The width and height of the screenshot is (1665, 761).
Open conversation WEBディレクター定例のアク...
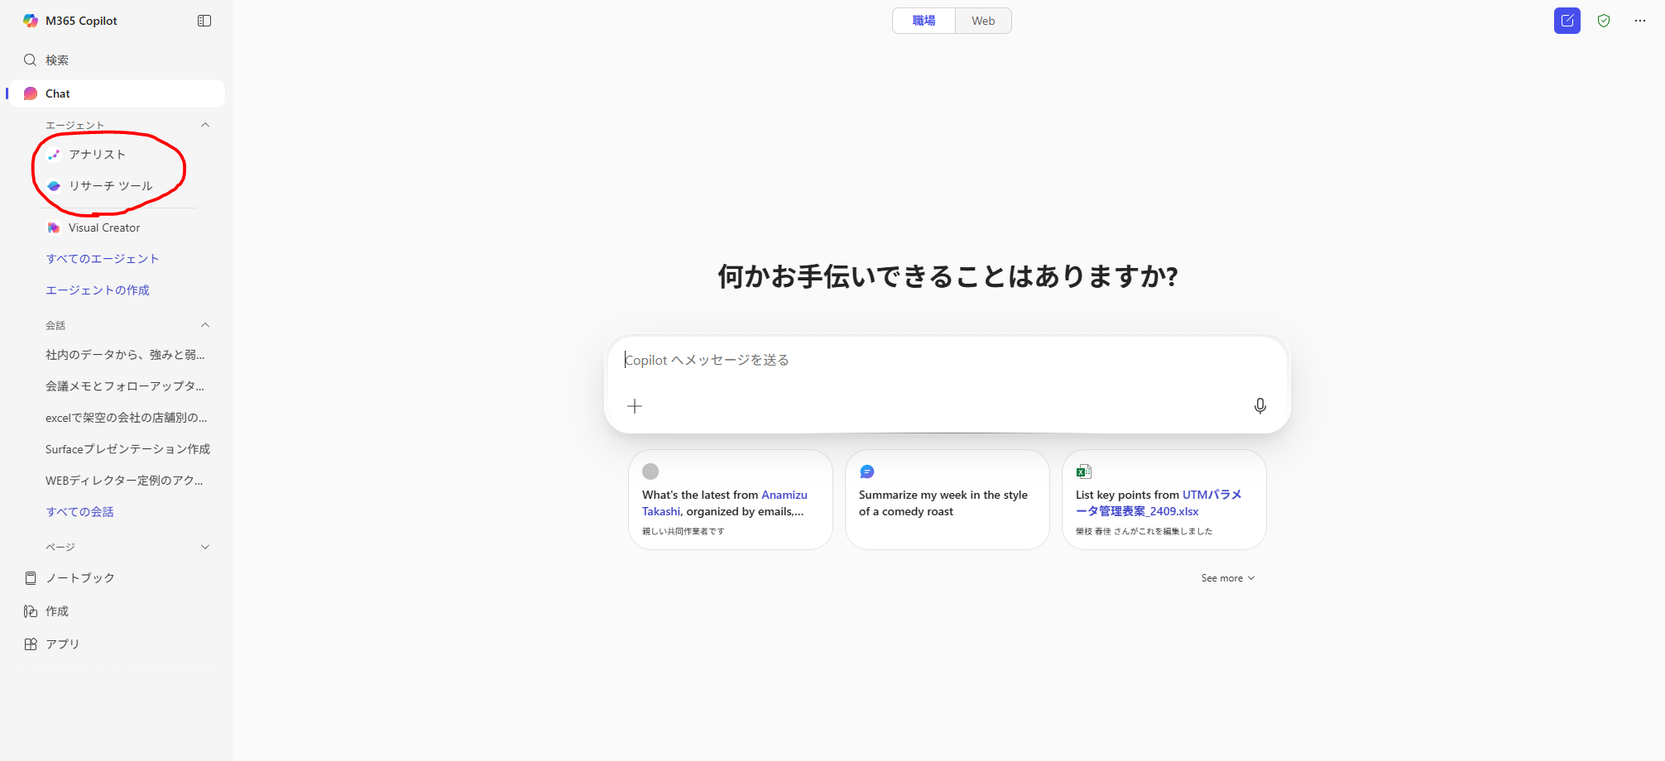tap(124, 481)
